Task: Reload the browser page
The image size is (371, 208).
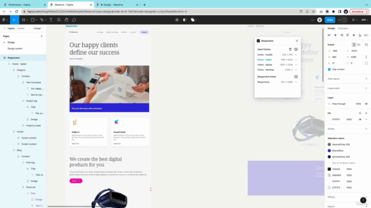Action: 17,12
